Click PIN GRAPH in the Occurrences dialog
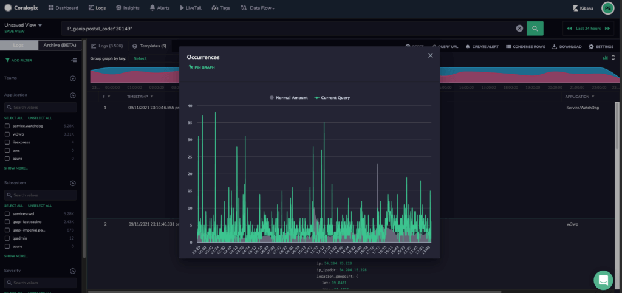 202,67
